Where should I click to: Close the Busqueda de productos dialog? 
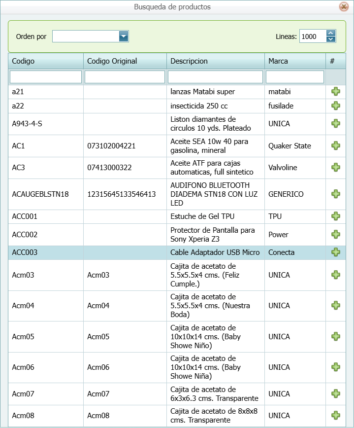pyautogui.click(x=344, y=7)
